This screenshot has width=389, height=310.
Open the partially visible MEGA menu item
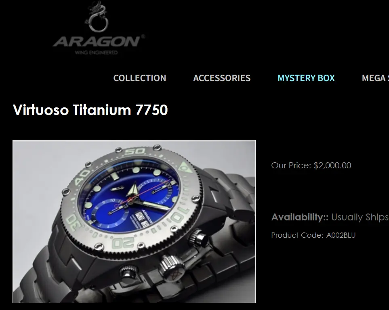(x=375, y=78)
